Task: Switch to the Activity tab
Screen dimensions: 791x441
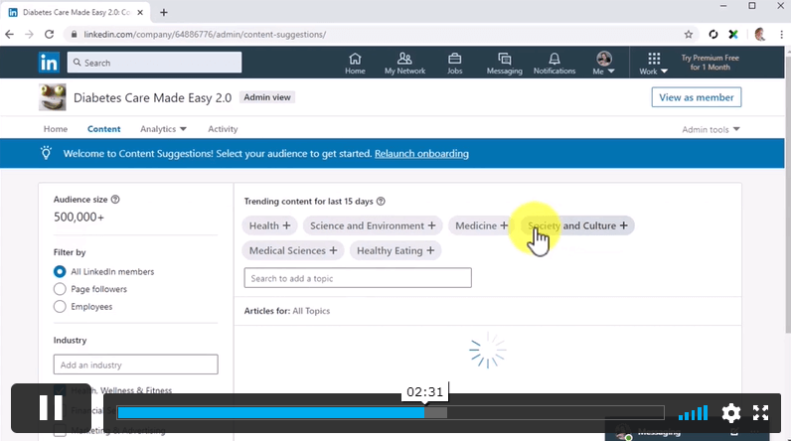Action: 223,129
